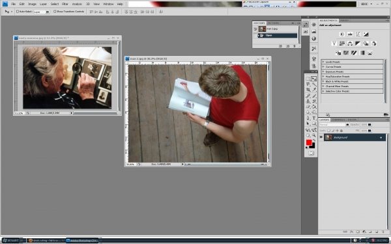
Task: Expand the Levels Presets list
Action: [323, 62]
